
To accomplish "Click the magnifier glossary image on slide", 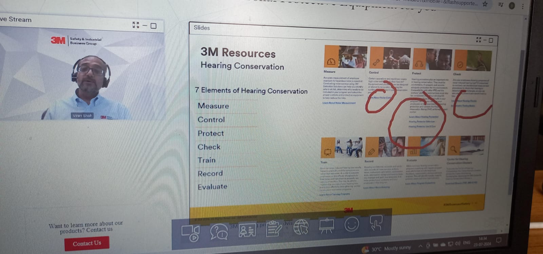I will pyautogui.click(x=466, y=145).
